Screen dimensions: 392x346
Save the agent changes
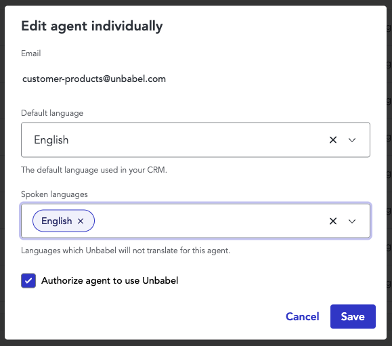click(x=353, y=316)
